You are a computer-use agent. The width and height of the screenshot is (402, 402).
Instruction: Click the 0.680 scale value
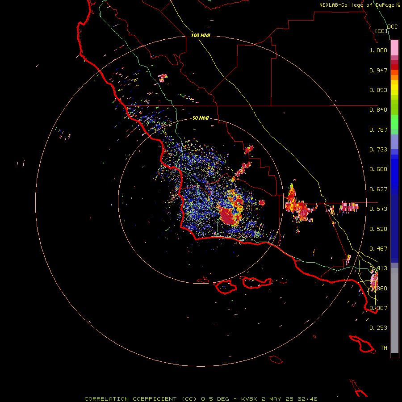click(x=378, y=169)
